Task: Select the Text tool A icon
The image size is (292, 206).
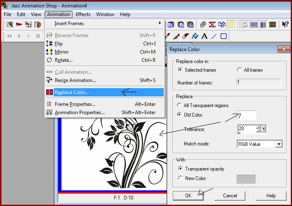Action: (205, 36)
